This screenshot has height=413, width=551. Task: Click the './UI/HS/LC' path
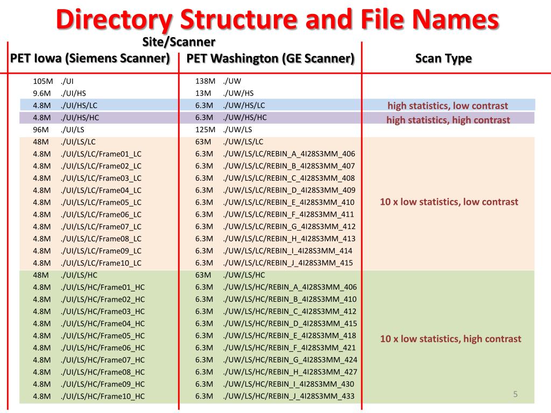click(79, 105)
